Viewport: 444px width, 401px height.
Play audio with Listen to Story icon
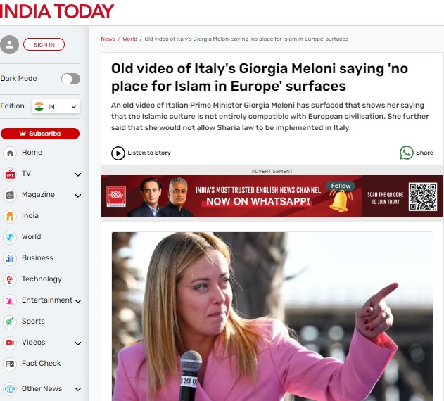[118, 153]
